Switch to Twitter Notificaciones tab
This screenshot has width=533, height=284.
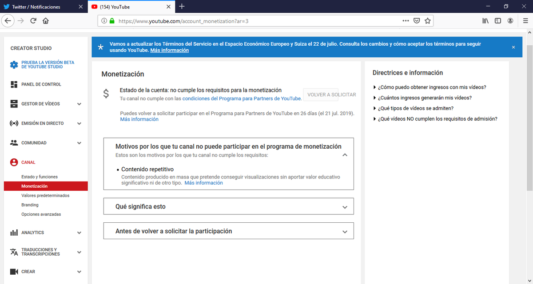[43, 7]
